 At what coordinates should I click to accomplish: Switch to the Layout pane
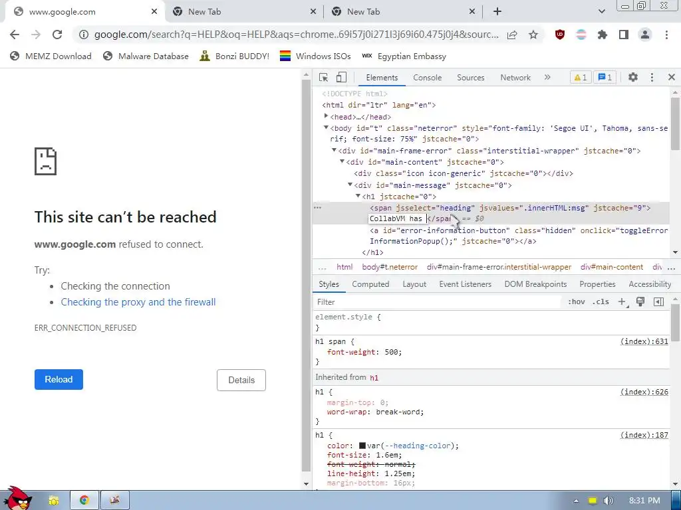click(414, 284)
